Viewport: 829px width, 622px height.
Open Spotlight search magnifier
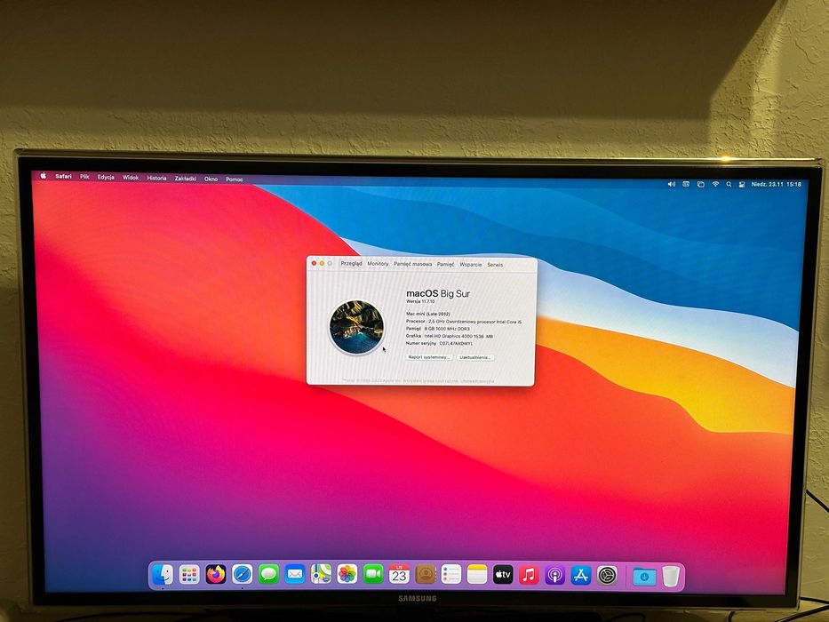(x=729, y=184)
